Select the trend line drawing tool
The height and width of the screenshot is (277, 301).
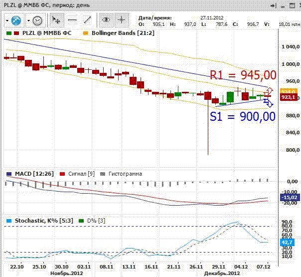click(x=88, y=20)
